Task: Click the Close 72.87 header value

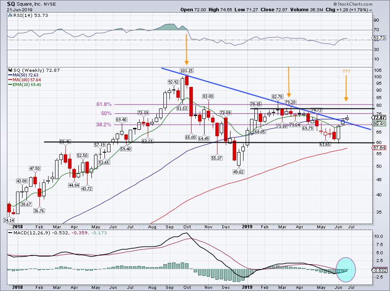Action: tap(274, 10)
